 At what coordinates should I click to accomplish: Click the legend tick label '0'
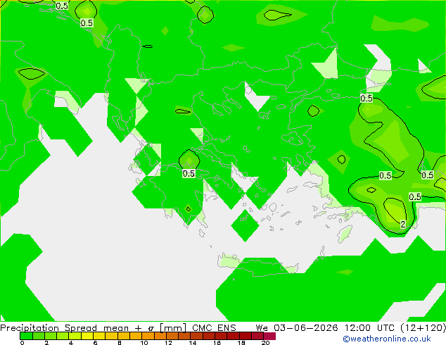click(x=23, y=343)
